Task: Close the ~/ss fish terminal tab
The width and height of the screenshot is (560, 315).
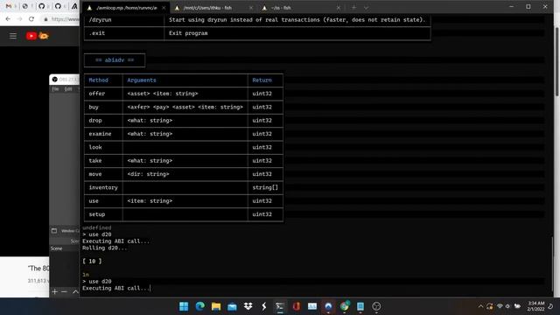Action: (339, 8)
